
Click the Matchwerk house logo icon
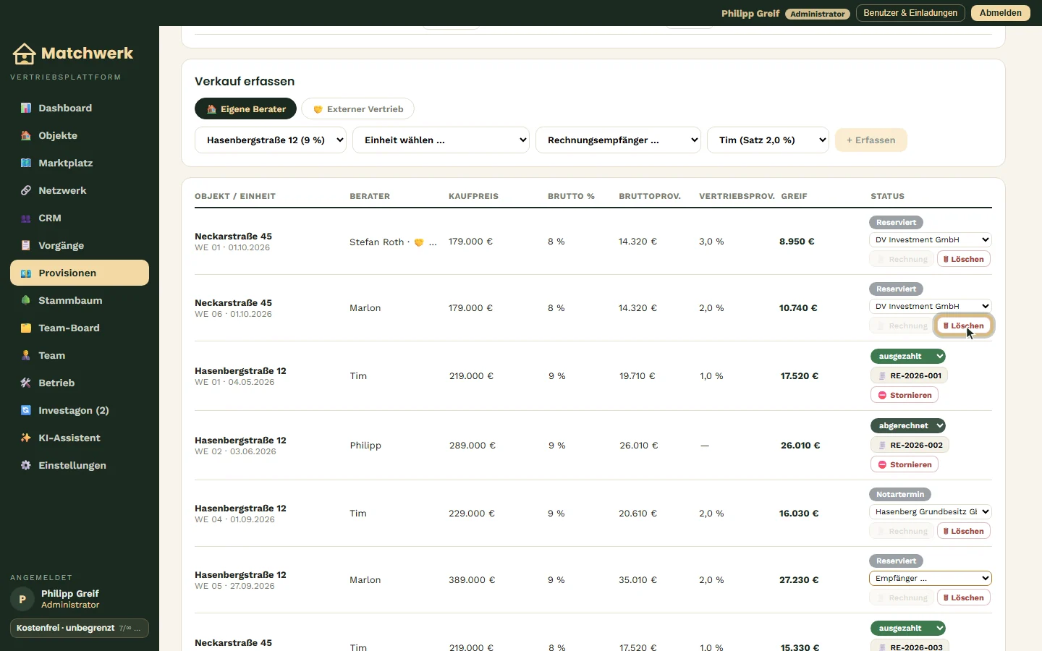(24, 54)
